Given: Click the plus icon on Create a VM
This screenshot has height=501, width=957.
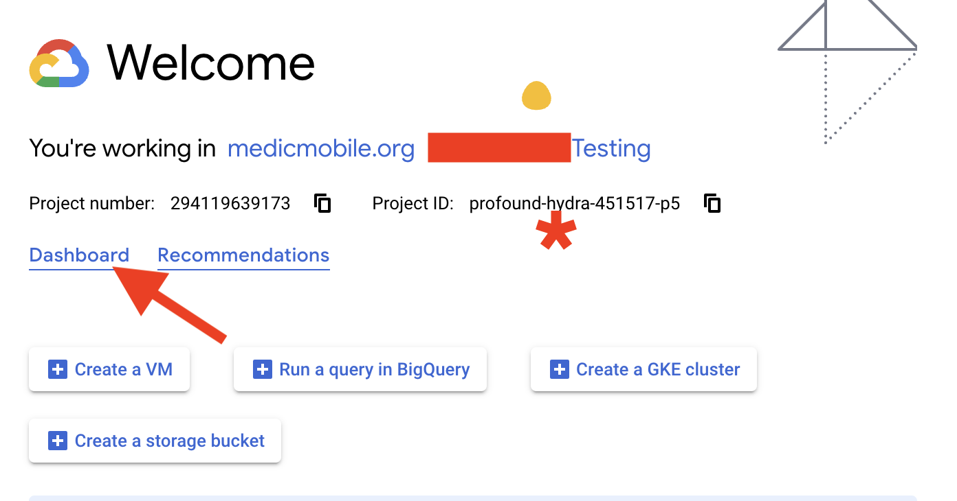Looking at the screenshot, I should pos(58,369).
